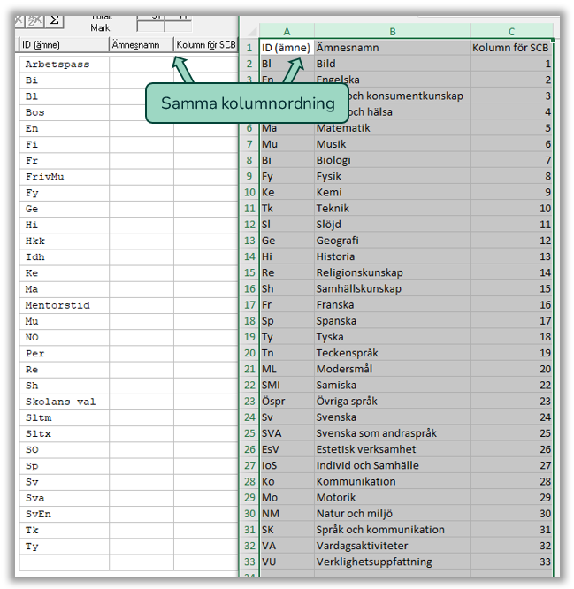Click the crossed-out sort icon beside Sigma

[36, 19]
